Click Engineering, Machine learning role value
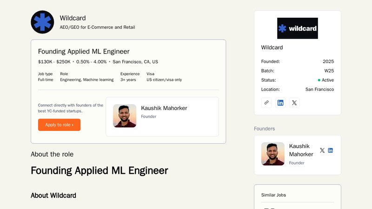 pos(87,79)
